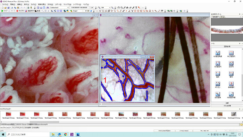Open the 画像処理 menu

tap(42, 5)
